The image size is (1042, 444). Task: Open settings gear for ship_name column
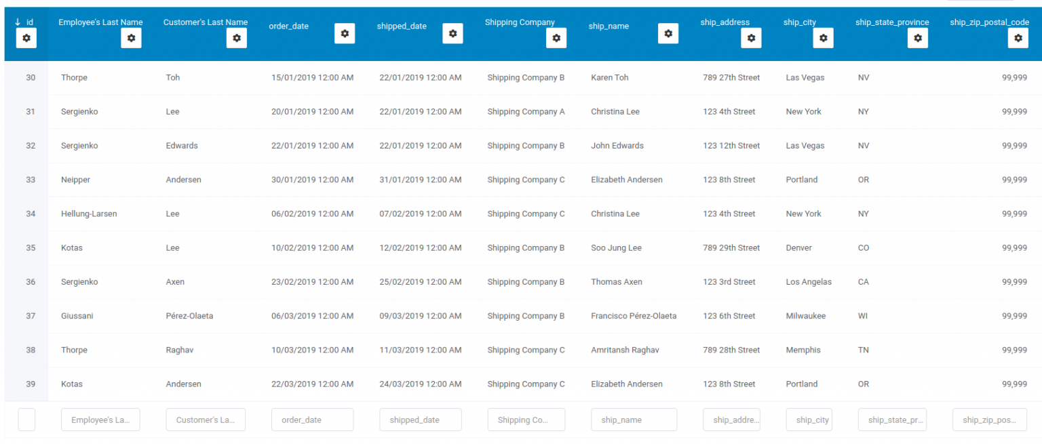[x=668, y=33]
